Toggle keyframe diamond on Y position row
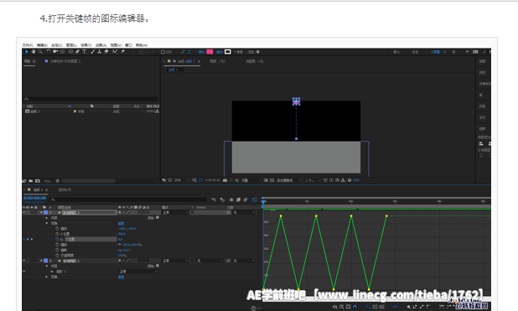The height and width of the screenshot is (311, 518). point(28,239)
